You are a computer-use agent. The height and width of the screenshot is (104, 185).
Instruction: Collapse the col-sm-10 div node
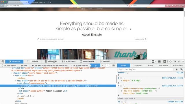pos(15,81)
